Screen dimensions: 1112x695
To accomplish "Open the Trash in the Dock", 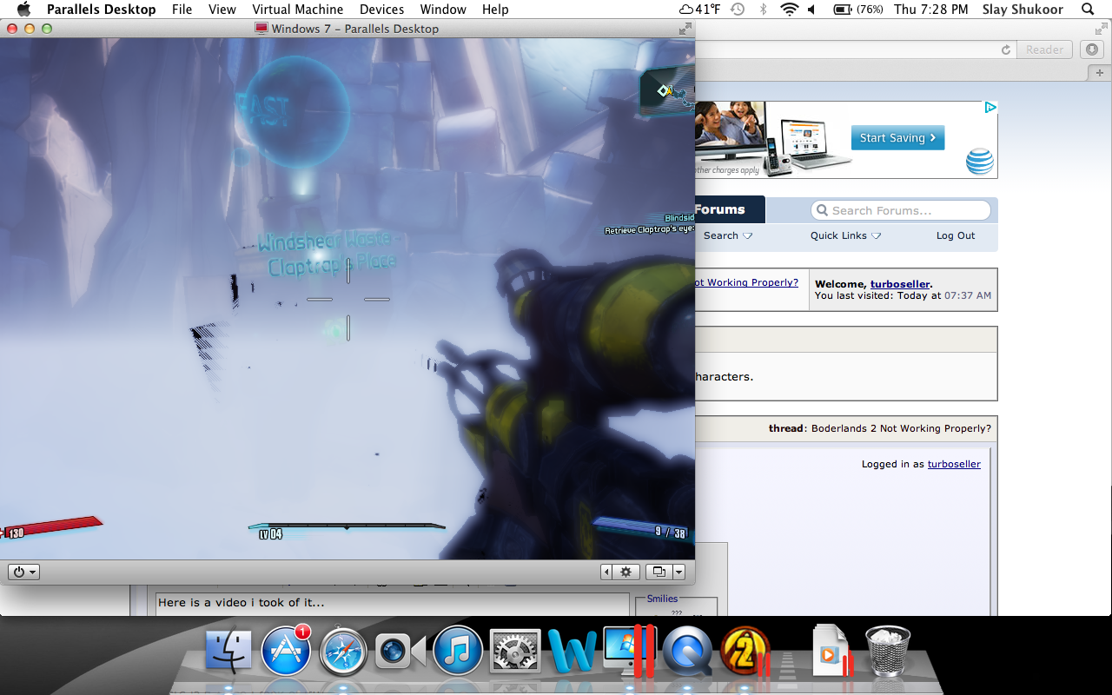I will coord(888,652).
